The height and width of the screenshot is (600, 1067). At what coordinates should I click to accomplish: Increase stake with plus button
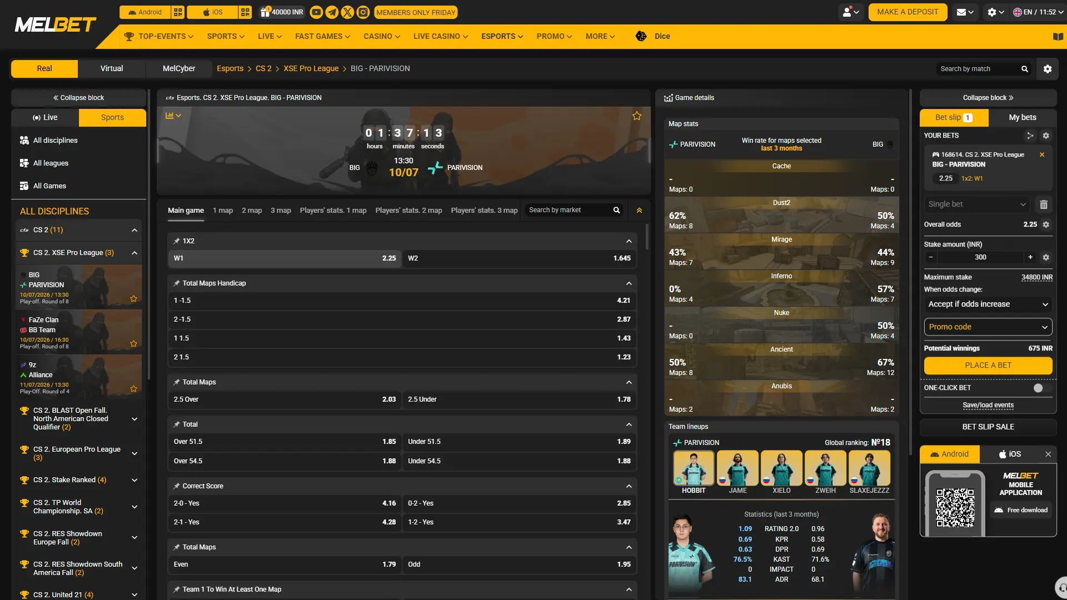pos(1030,257)
